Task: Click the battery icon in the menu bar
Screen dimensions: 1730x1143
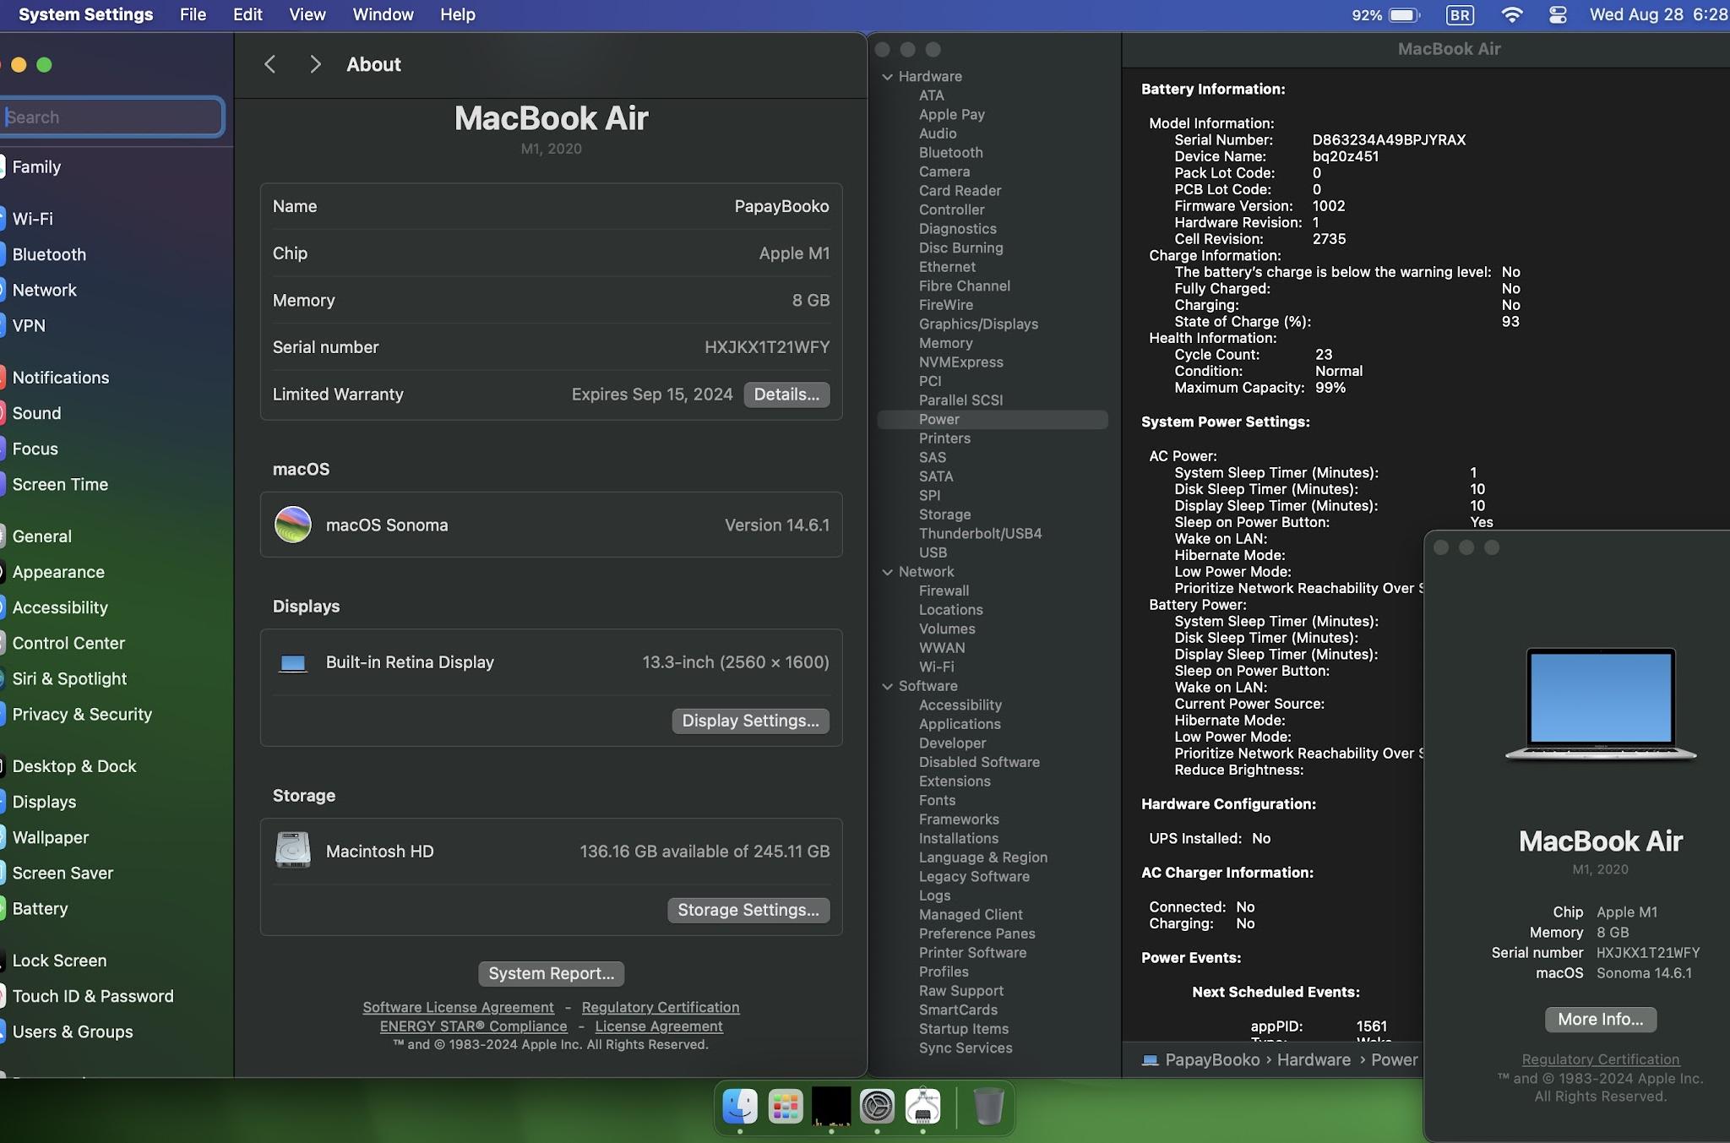Action: click(1405, 15)
